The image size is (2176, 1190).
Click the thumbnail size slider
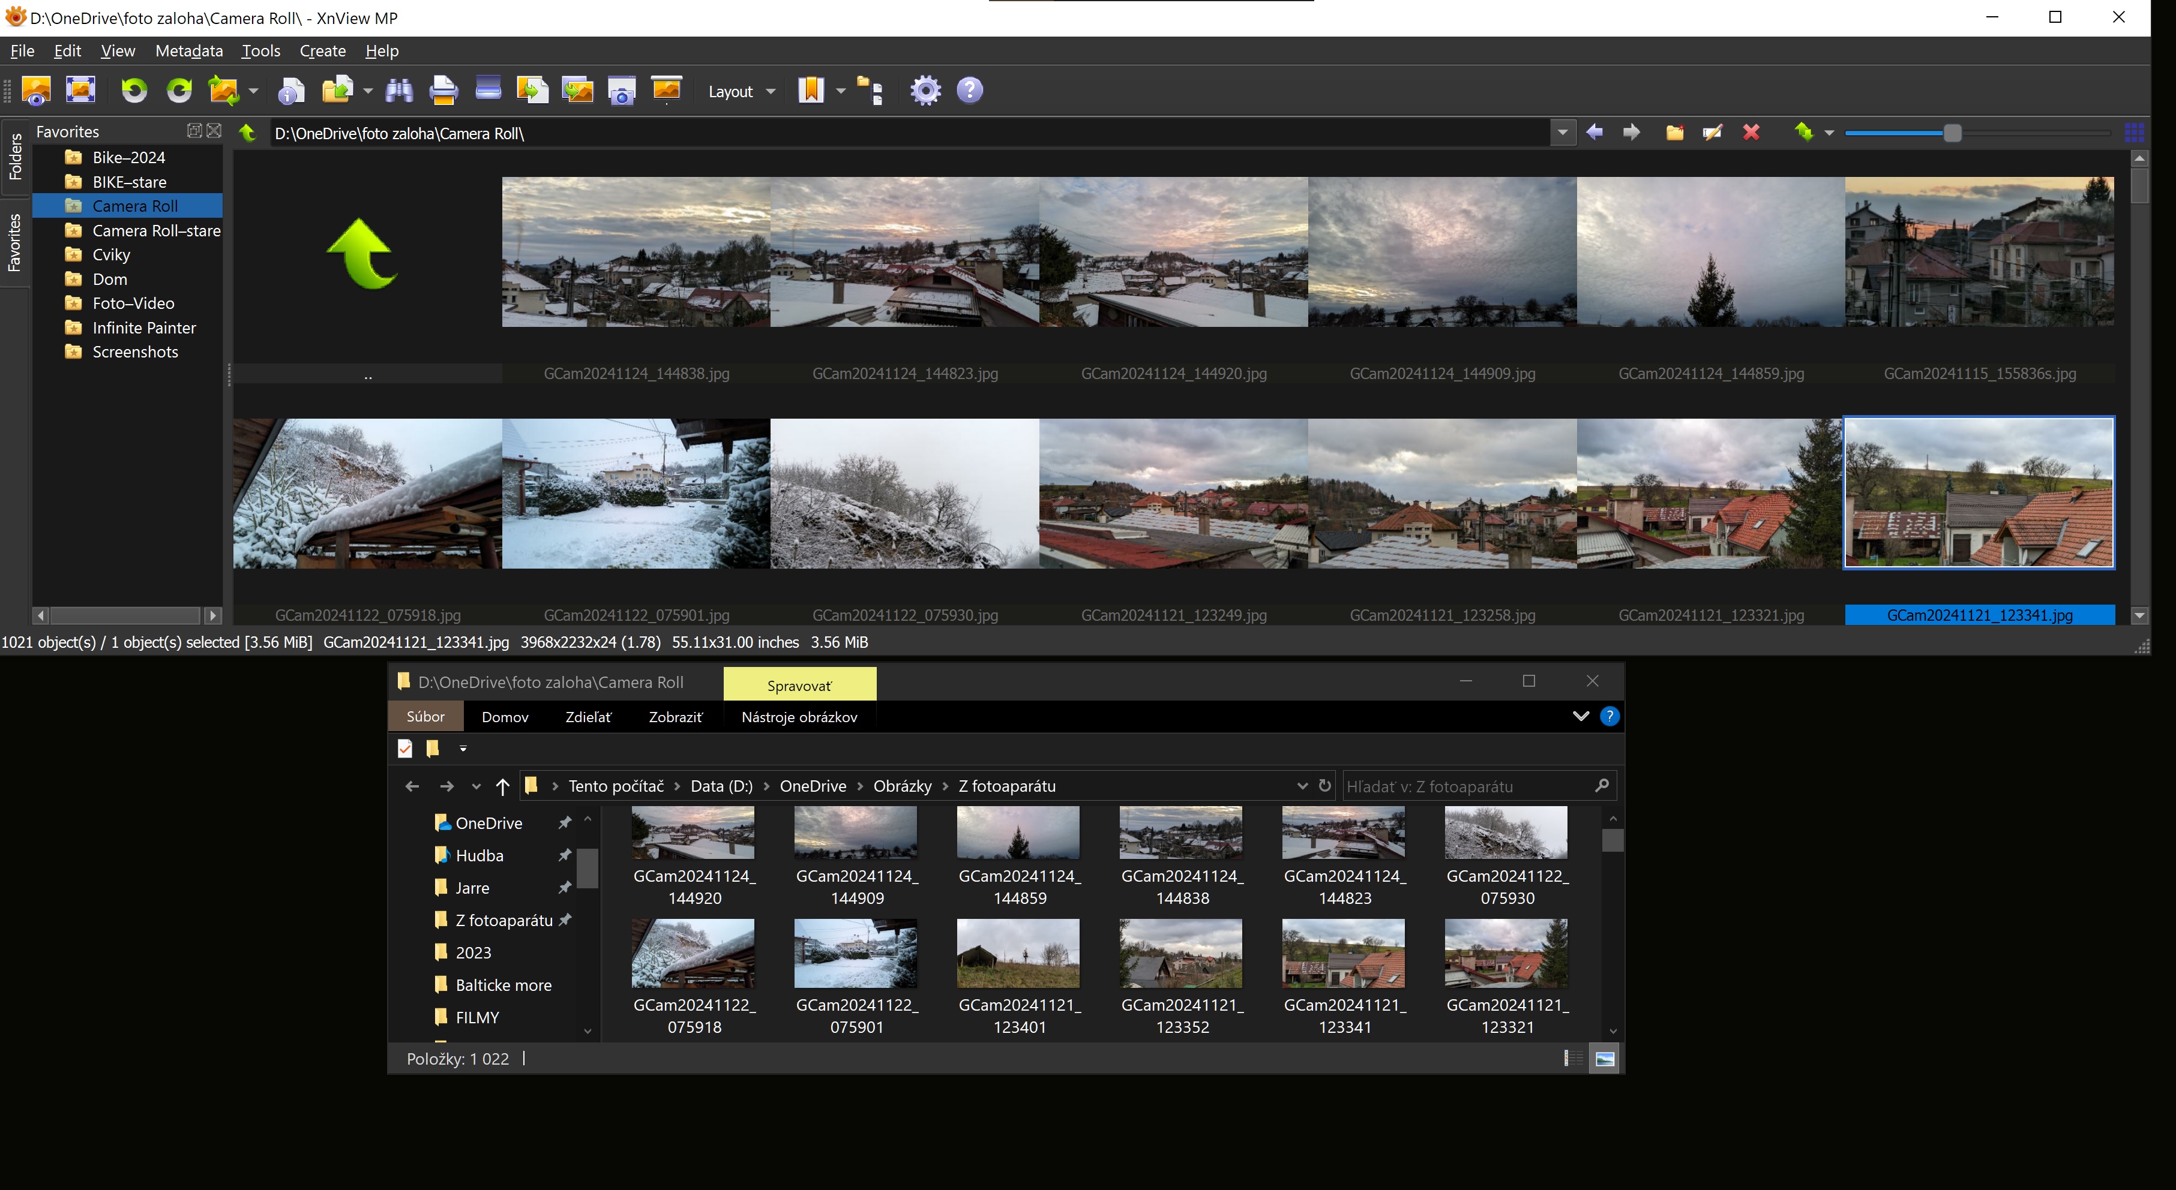click(x=1952, y=133)
